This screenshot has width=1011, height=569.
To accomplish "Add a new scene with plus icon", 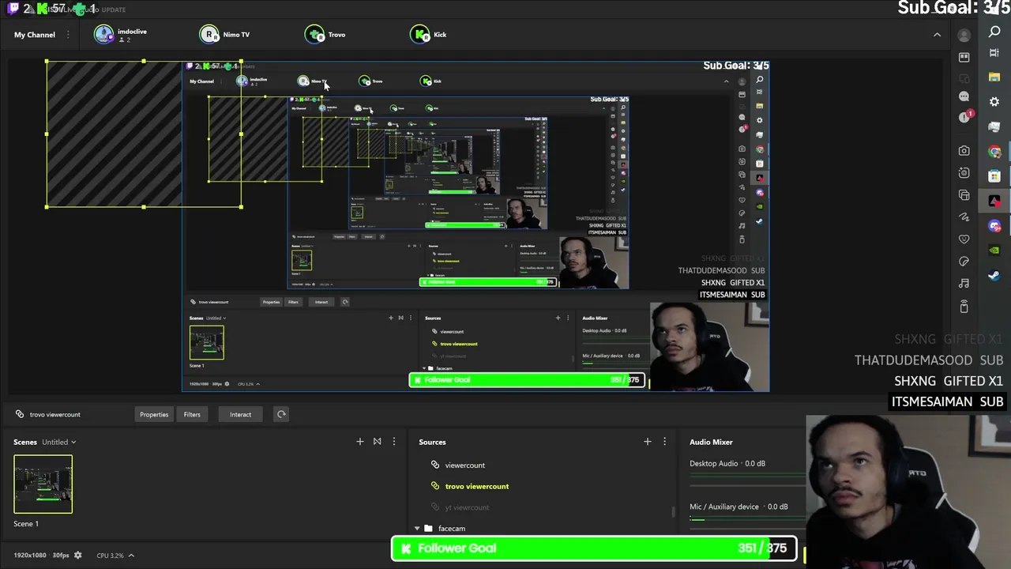I will click(360, 442).
